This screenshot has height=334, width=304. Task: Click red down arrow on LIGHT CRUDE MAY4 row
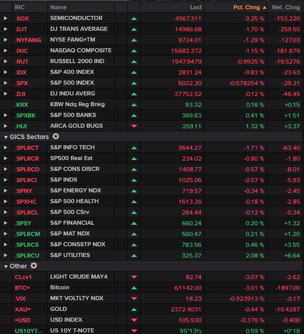[134, 277]
